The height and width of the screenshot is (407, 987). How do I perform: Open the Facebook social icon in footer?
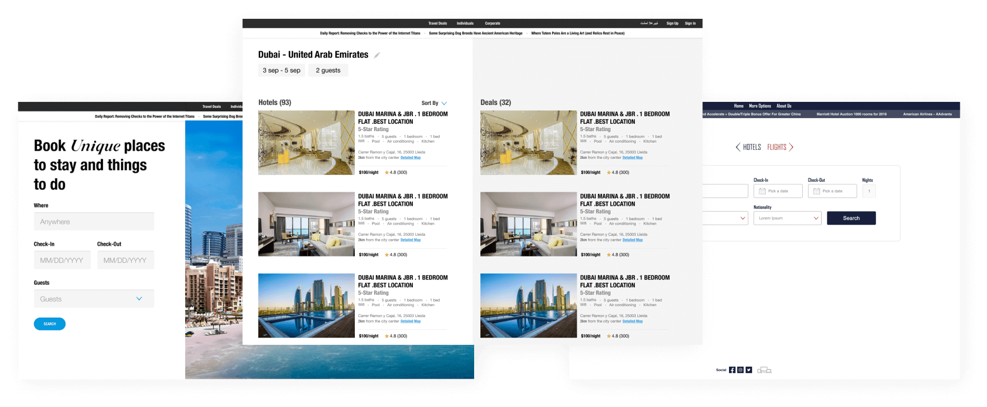point(732,370)
